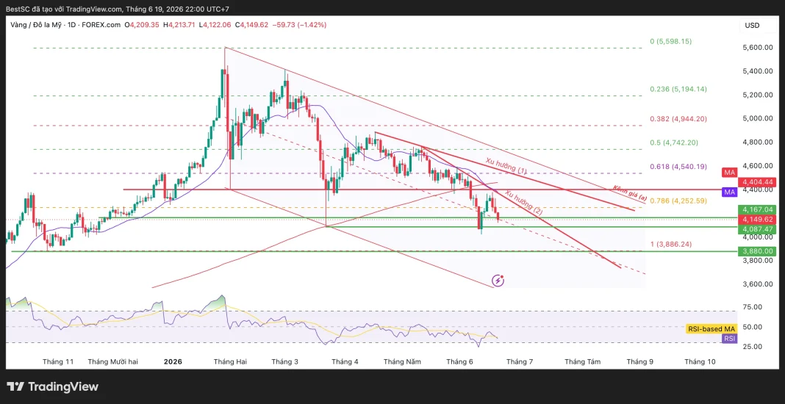Viewport: 785px width, 404px height.
Task: Click the 5,600.00 price axis label
Action: pyautogui.click(x=758, y=48)
